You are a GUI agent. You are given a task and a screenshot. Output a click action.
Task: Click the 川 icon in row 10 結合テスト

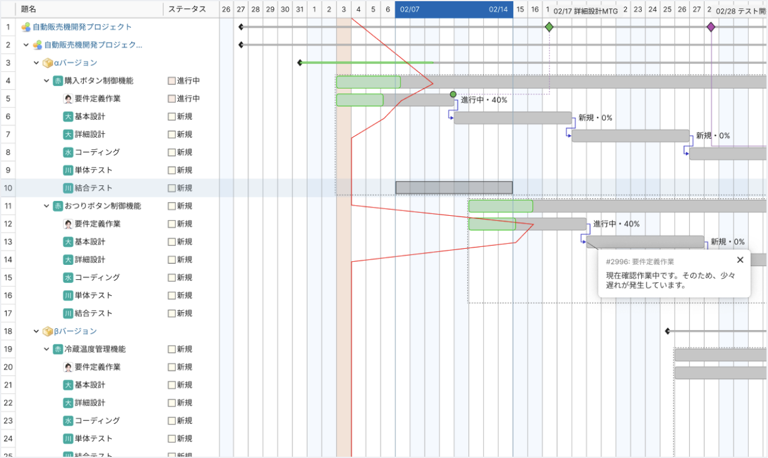(x=68, y=188)
